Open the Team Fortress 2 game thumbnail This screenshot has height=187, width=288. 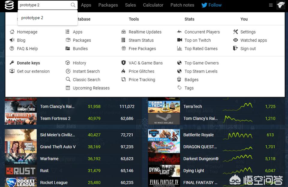(x=21, y=119)
